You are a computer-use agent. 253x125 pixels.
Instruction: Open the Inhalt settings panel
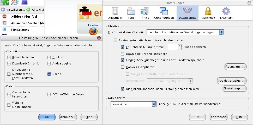144,13
